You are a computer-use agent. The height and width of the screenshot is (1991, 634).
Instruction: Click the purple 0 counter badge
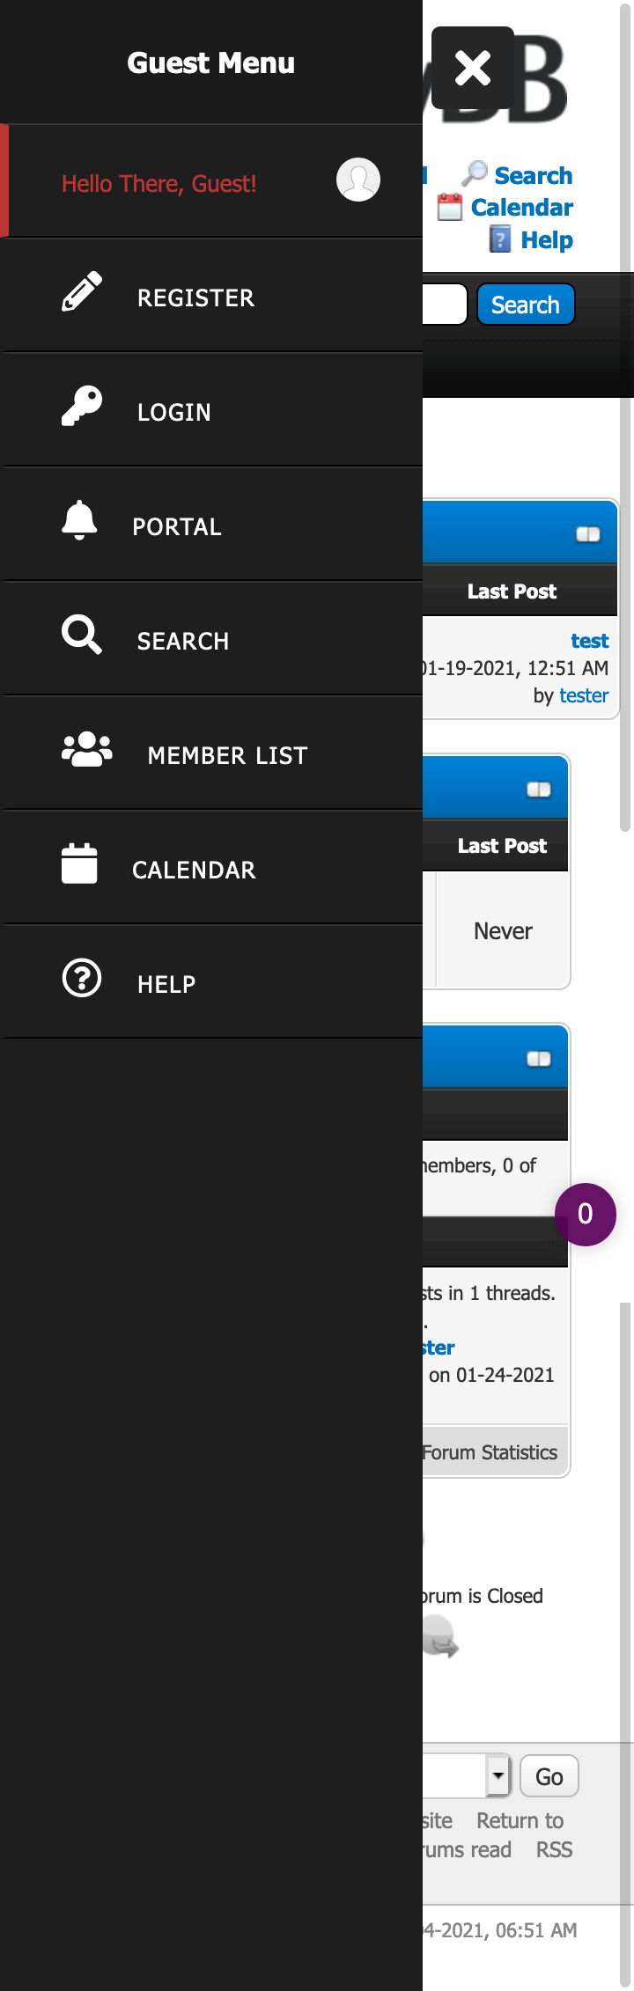[x=586, y=1215]
